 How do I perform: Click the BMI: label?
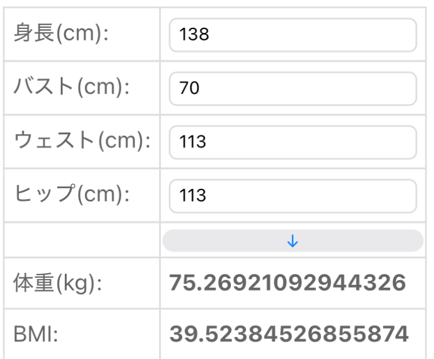point(36,335)
